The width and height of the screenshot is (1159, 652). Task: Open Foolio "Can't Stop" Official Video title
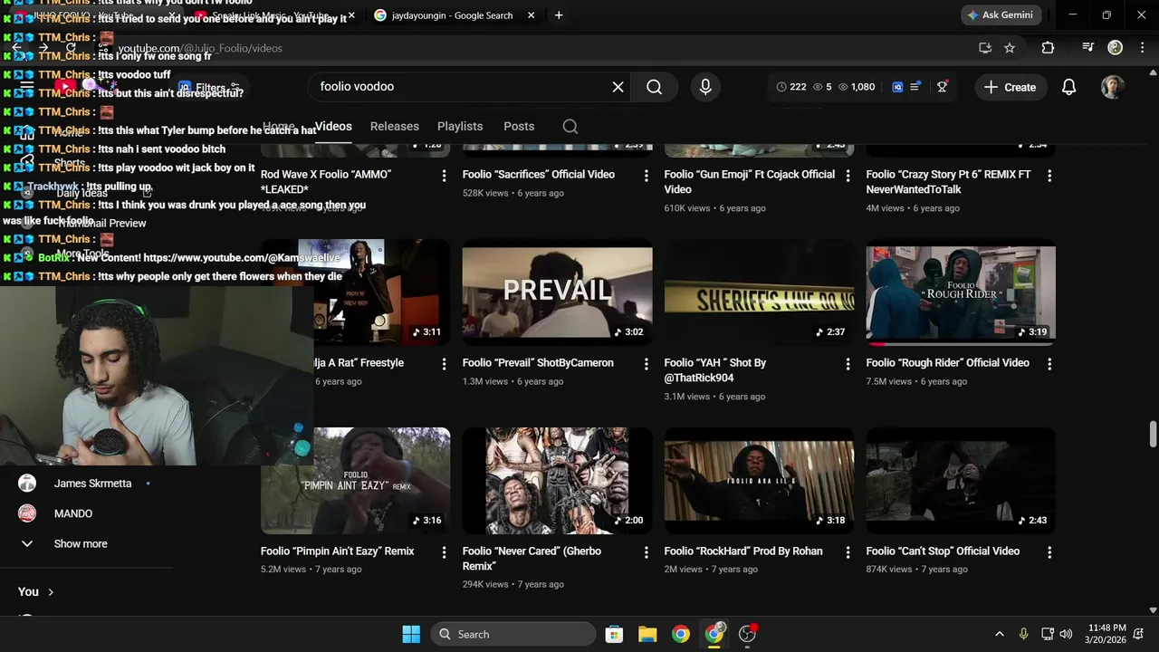(x=943, y=551)
